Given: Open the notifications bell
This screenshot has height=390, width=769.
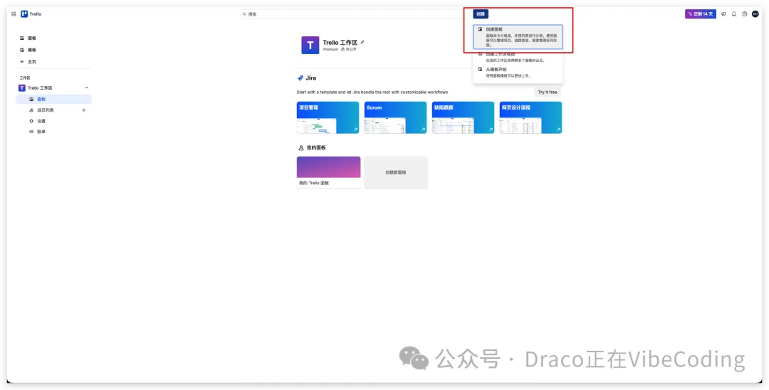Looking at the screenshot, I should [x=734, y=14].
